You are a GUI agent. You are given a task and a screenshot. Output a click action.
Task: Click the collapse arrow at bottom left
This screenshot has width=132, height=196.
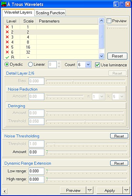click(5, 191)
